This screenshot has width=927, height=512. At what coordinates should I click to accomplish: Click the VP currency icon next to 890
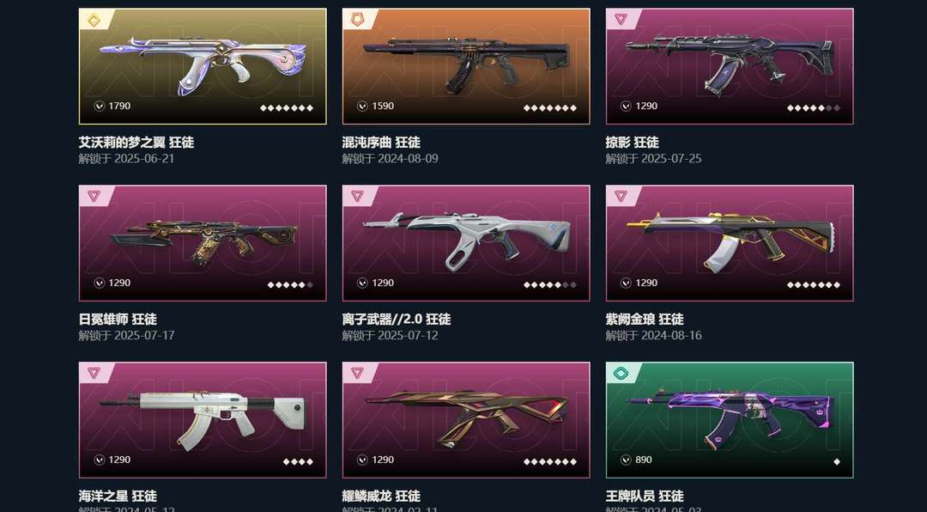click(626, 460)
